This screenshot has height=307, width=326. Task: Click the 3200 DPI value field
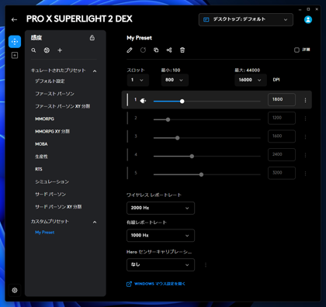pyautogui.click(x=282, y=173)
